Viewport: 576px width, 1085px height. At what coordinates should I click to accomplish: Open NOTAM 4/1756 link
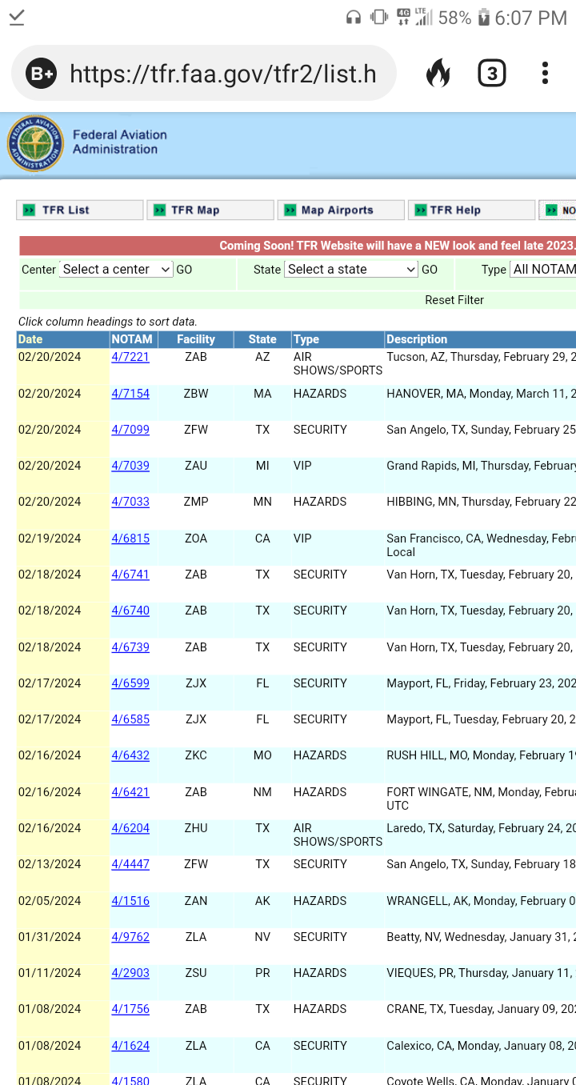coord(130,1009)
